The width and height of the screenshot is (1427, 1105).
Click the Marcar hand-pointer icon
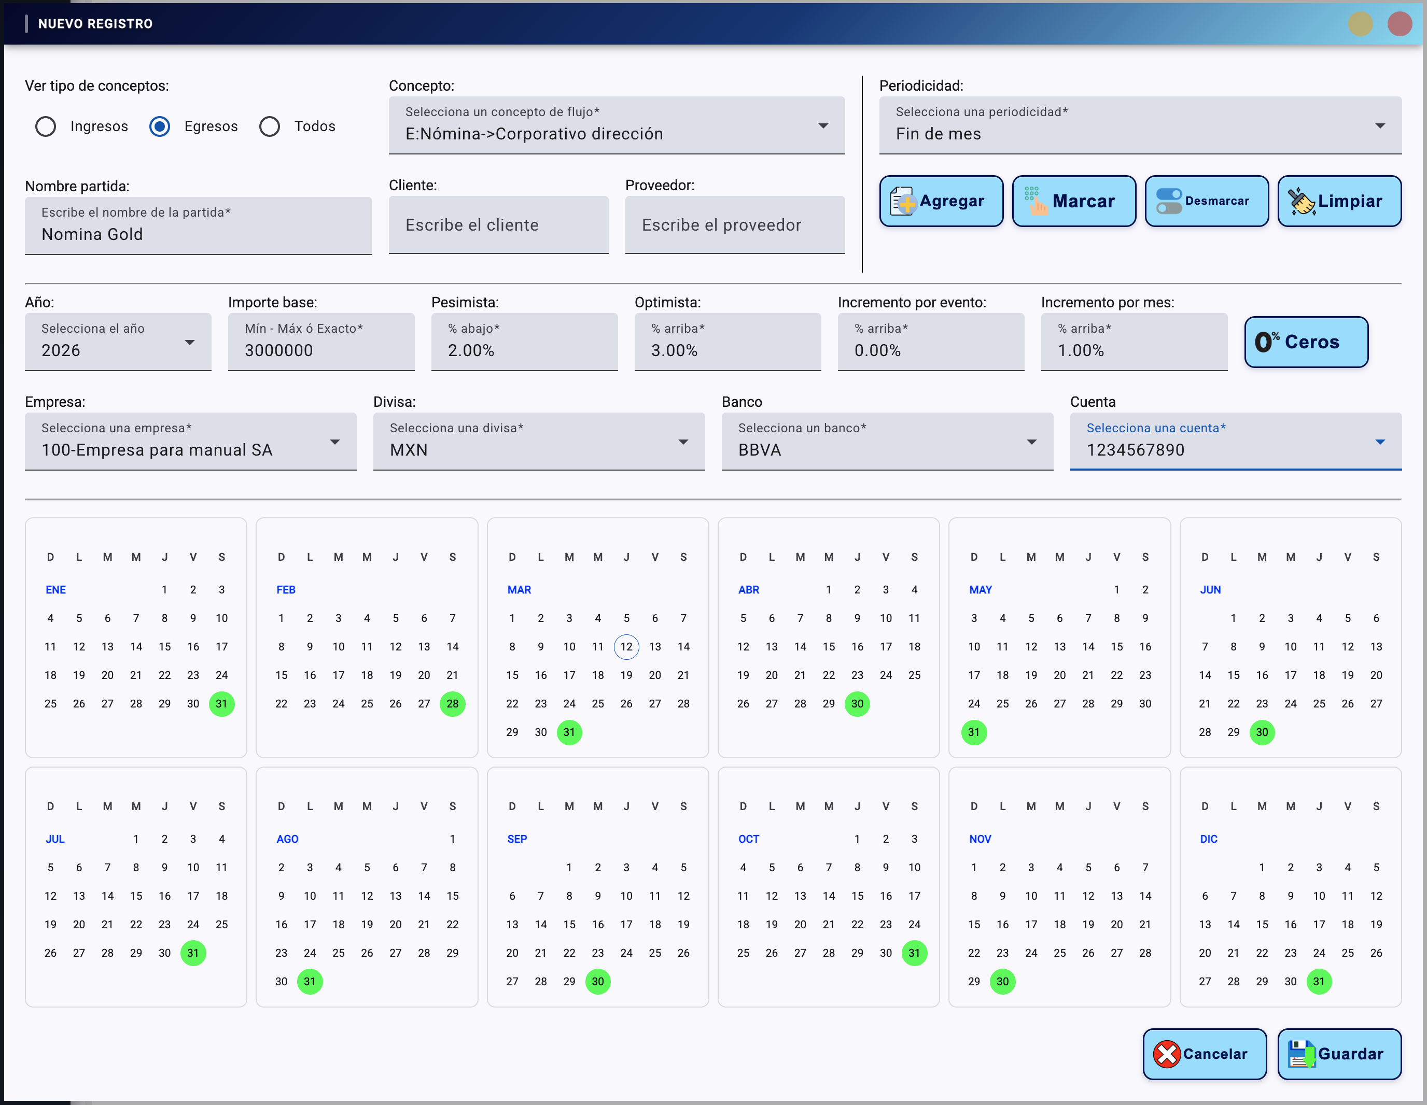click(1036, 201)
